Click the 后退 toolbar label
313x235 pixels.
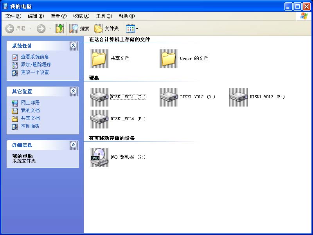(21, 29)
